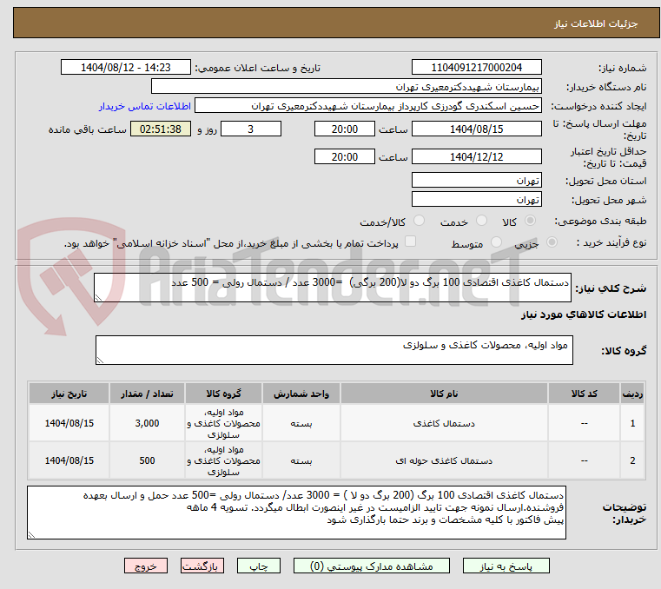Click the 'شرح کلی نیاز' description text area
661x589 pixels.
(x=332, y=288)
